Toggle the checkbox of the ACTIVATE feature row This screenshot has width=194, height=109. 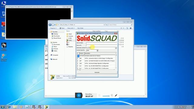point(78,56)
